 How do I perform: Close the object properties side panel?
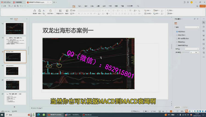tap(198, 18)
